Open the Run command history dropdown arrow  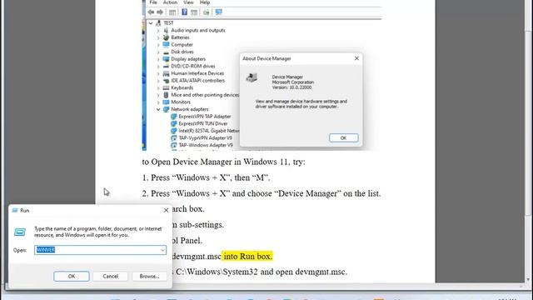(162, 250)
